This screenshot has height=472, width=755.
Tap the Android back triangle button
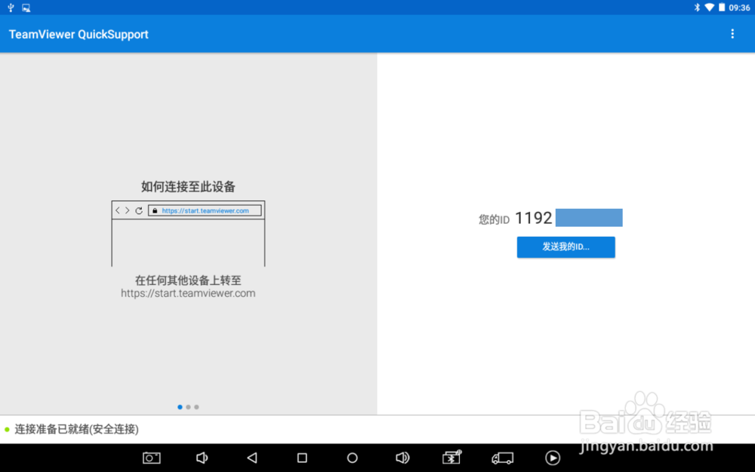point(252,458)
